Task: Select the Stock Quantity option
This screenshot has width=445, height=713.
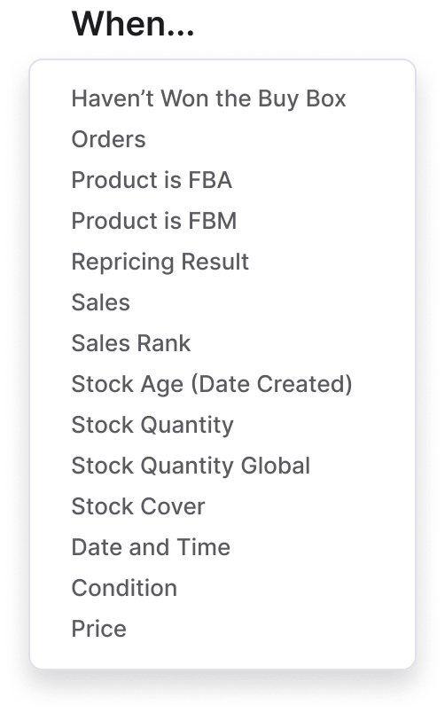Action: pyautogui.click(x=152, y=425)
